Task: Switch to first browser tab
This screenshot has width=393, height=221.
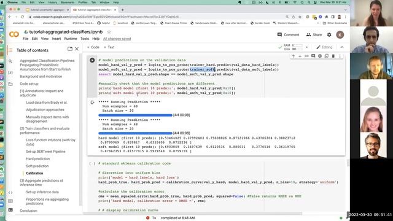Action: (x=48, y=10)
